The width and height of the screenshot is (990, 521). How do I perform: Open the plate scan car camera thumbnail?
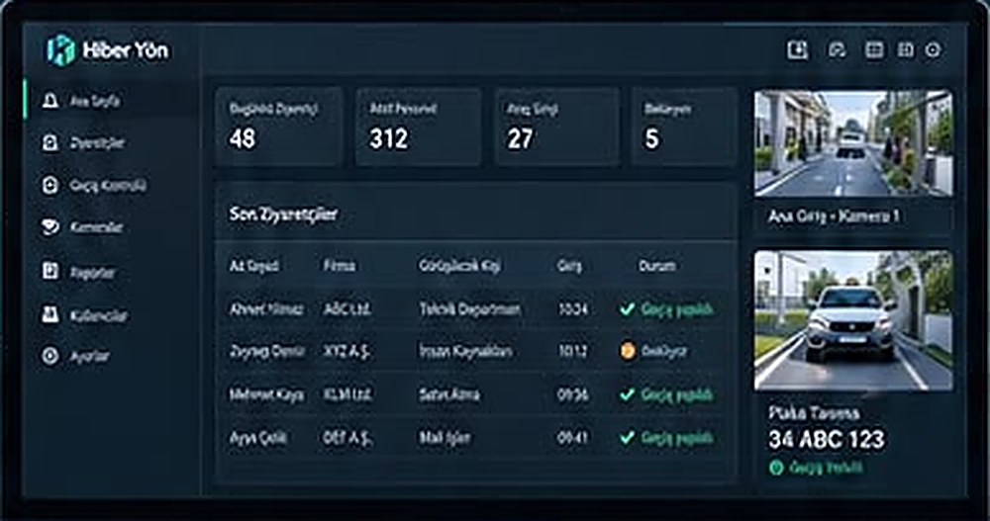[853, 320]
